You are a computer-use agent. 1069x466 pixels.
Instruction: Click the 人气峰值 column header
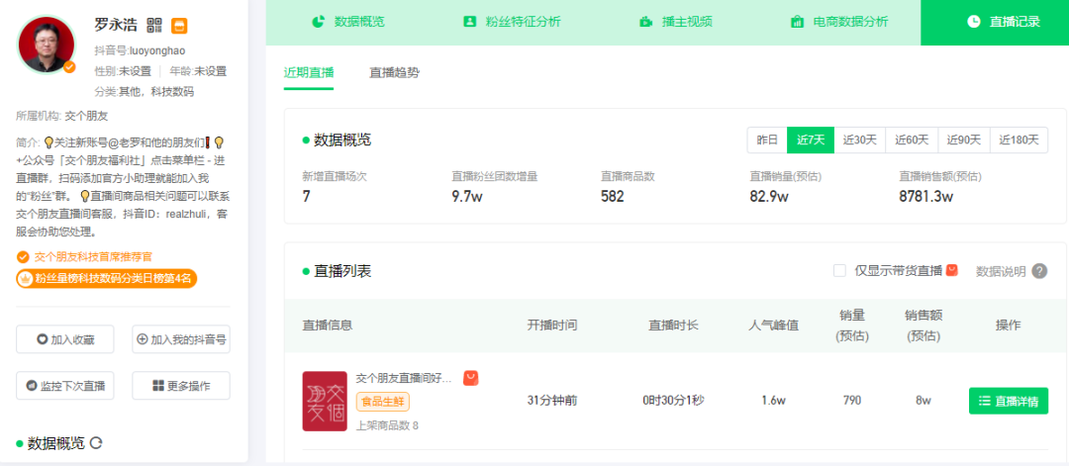[773, 325]
